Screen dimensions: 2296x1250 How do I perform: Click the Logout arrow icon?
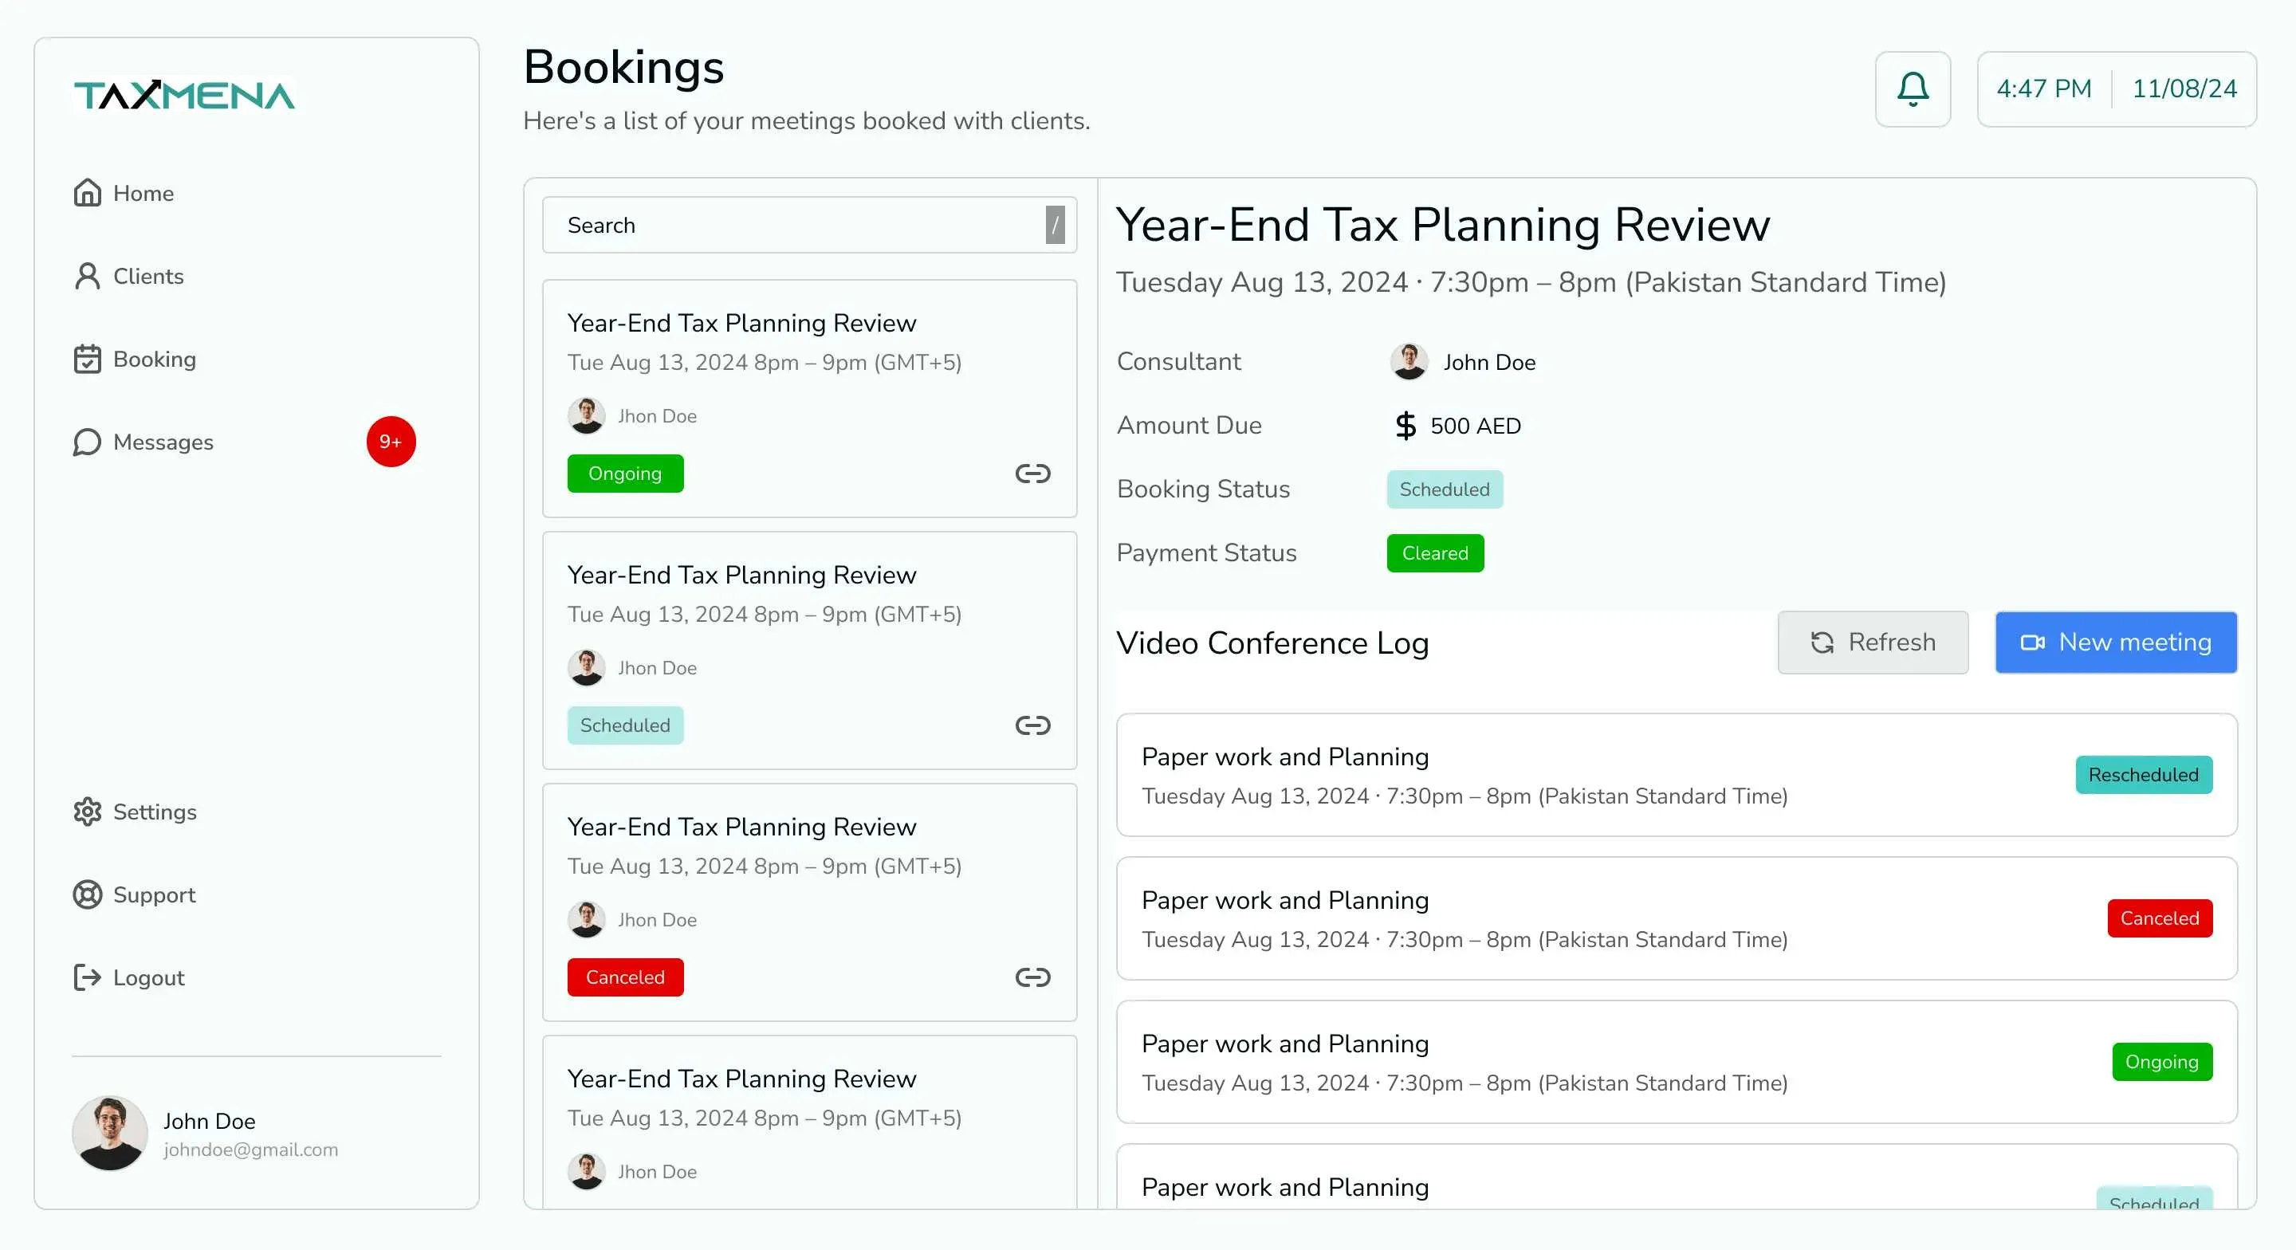[88, 977]
